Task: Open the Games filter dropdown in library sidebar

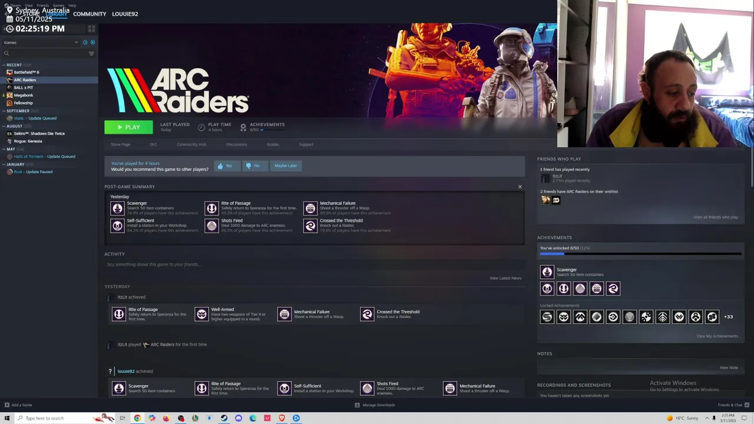Action: [40, 42]
